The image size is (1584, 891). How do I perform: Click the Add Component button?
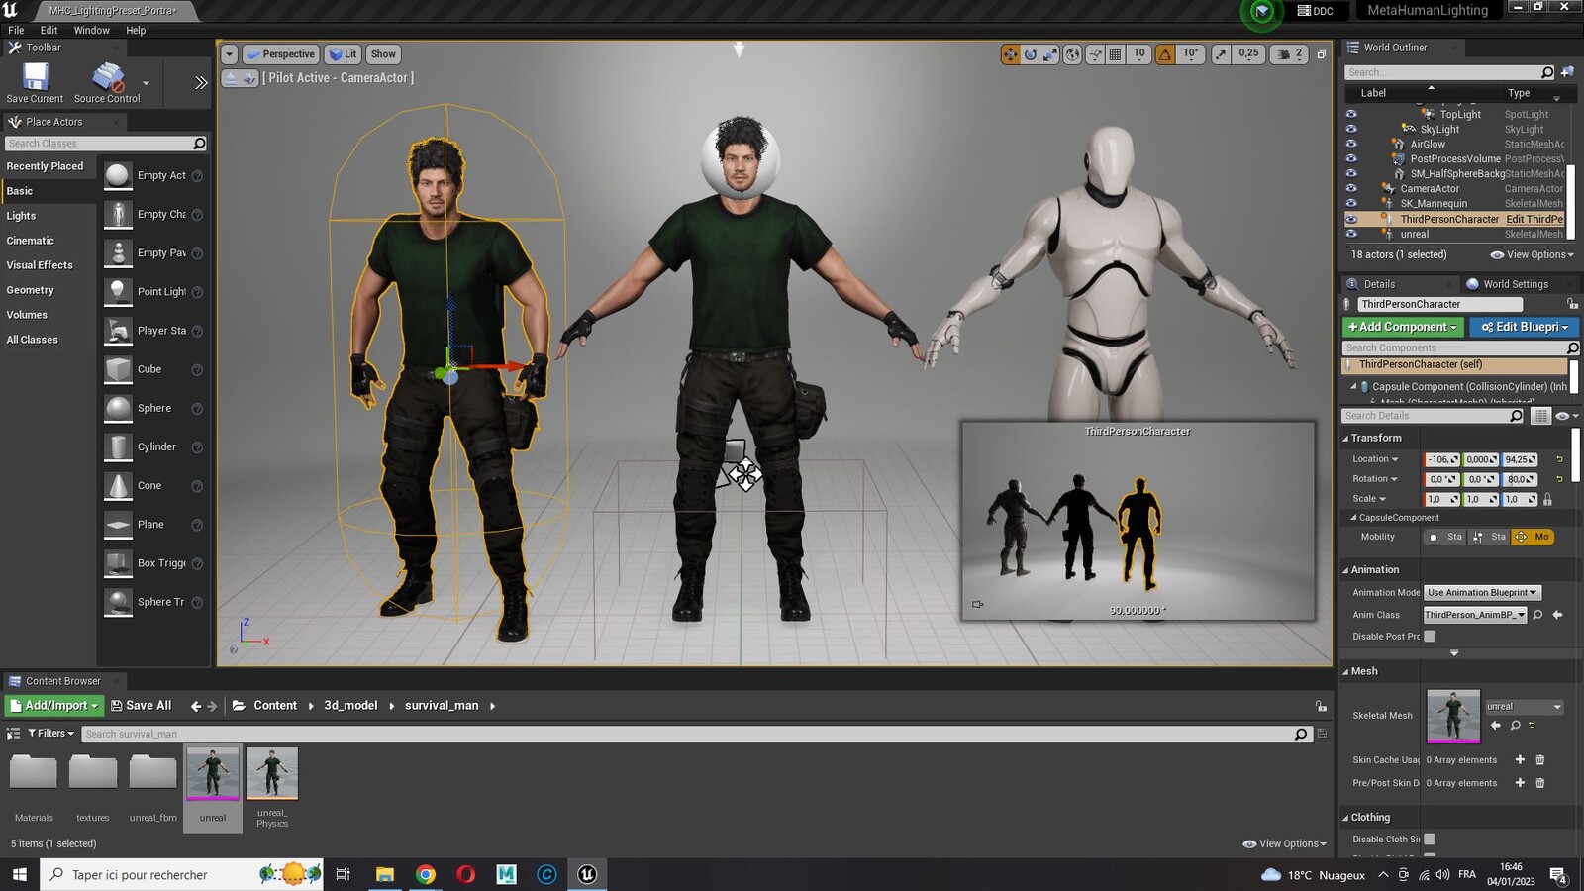tap(1403, 327)
